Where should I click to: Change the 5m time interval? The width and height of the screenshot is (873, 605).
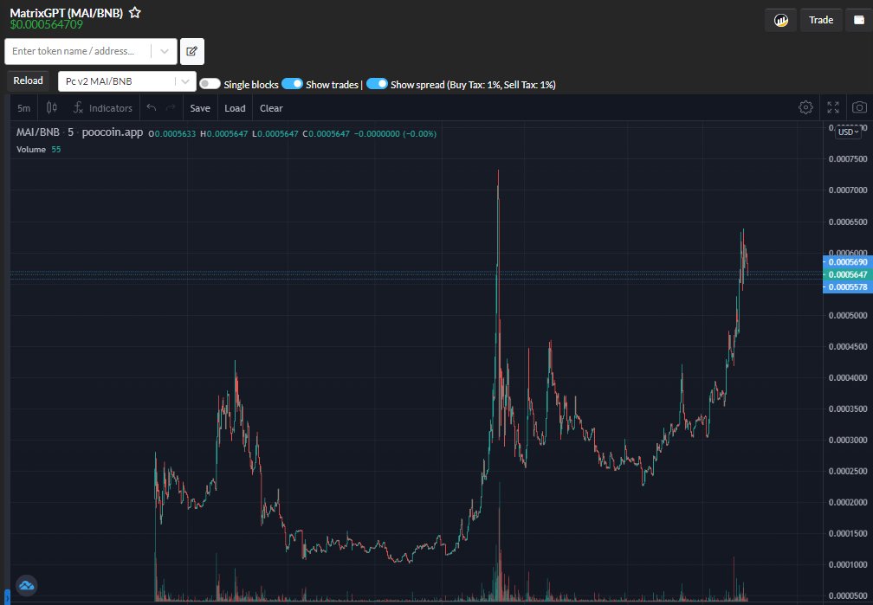tap(24, 108)
